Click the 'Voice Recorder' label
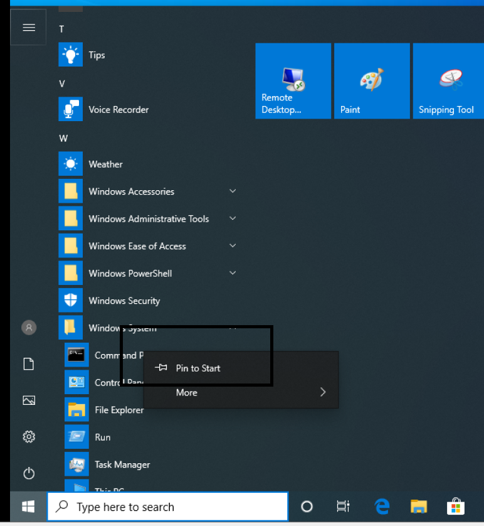Image resolution: width=484 pixels, height=526 pixels. (118, 110)
